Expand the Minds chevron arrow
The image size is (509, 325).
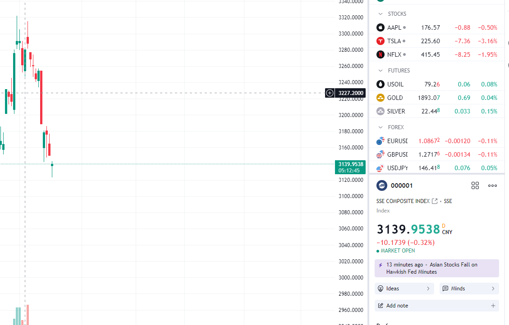click(x=493, y=289)
